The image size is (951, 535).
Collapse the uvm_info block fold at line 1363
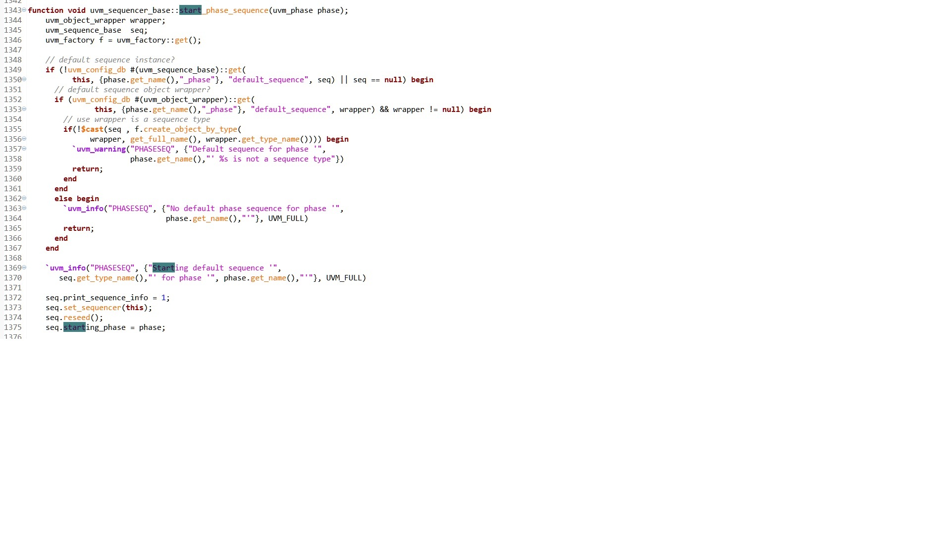(x=24, y=209)
